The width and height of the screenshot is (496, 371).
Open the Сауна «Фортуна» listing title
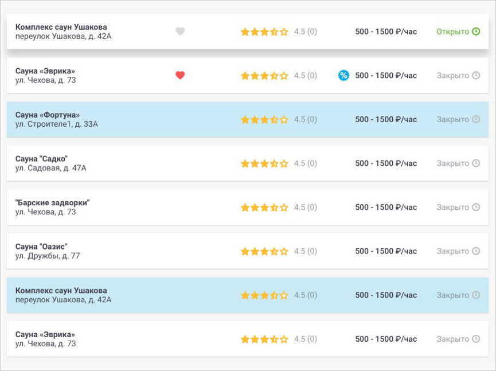[48, 115]
